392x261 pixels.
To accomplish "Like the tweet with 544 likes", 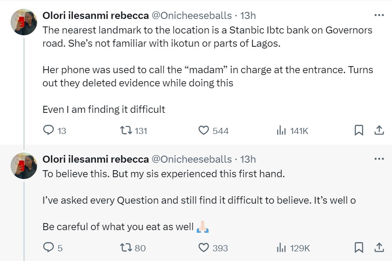I will (x=203, y=130).
